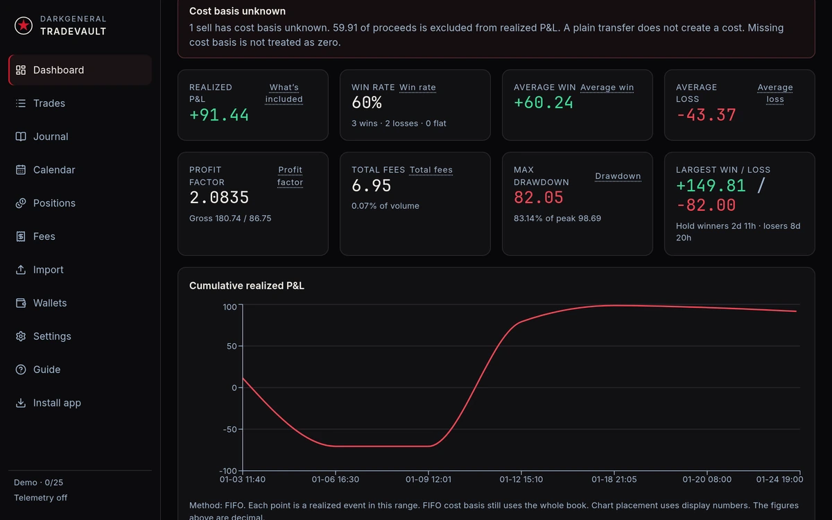Click the 01-20 08:00 axis label

(707, 479)
